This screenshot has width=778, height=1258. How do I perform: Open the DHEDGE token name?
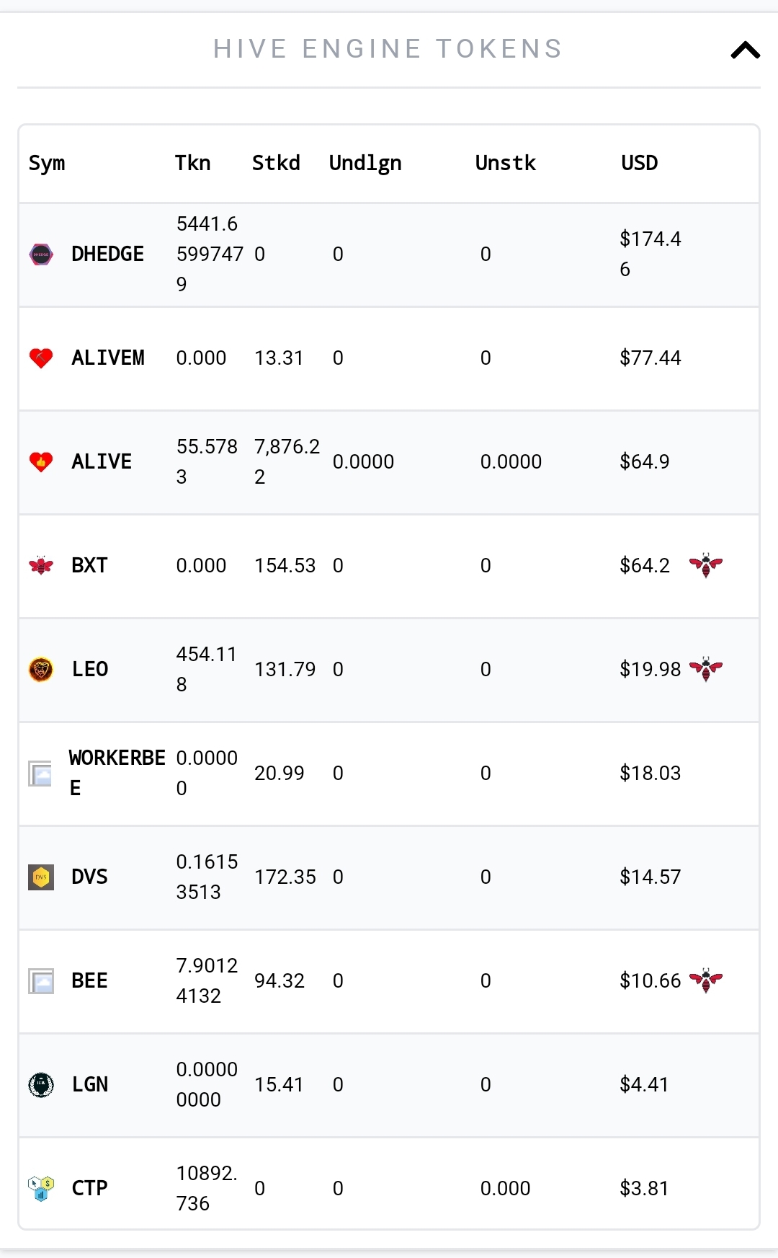[108, 254]
